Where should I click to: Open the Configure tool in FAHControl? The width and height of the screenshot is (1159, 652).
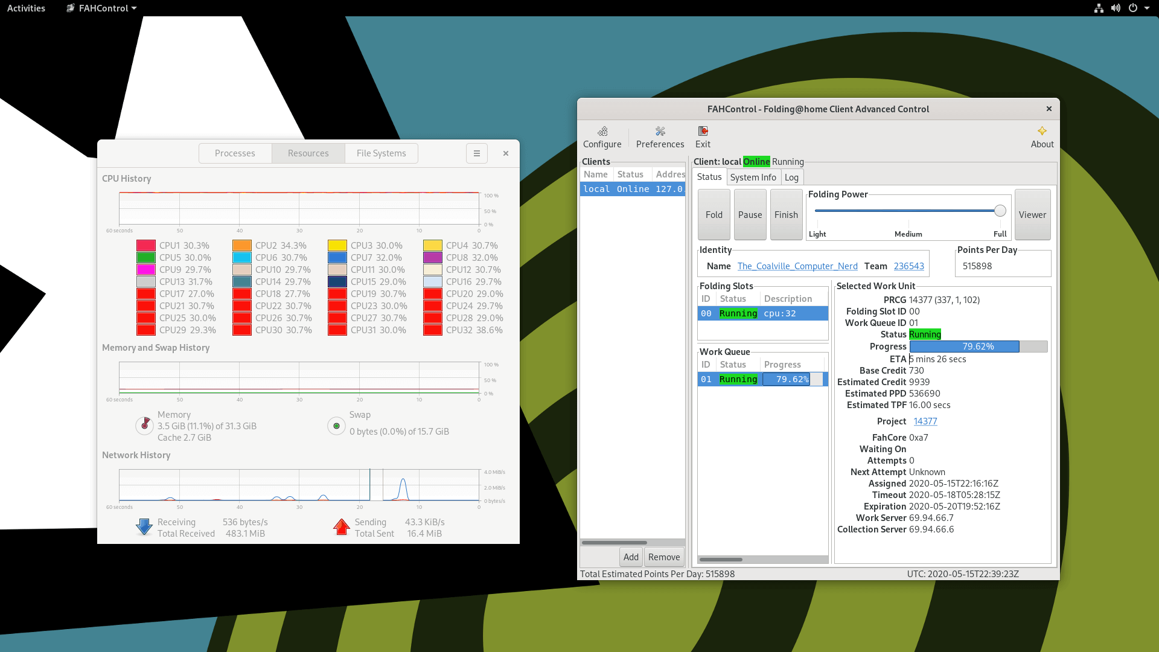(x=602, y=137)
